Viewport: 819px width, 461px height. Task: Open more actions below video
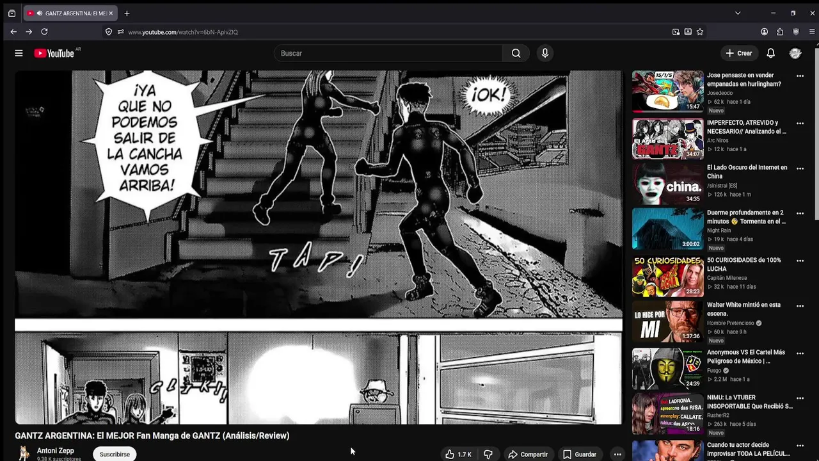617,454
